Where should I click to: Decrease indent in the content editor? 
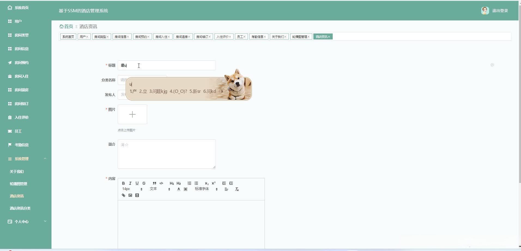coord(224,183)
